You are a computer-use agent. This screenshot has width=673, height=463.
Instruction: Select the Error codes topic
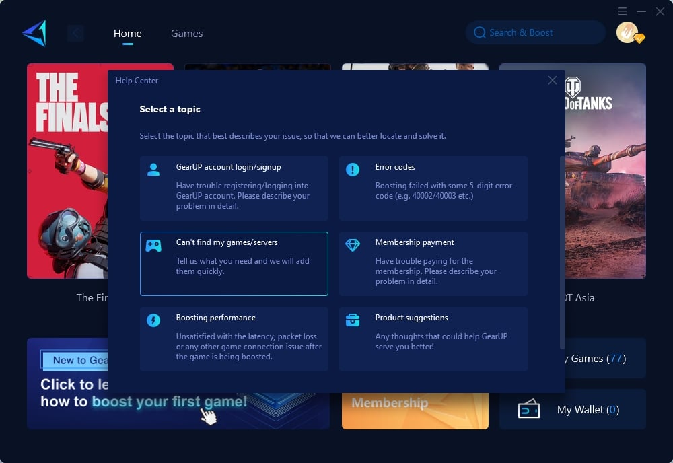coord(433,188)
